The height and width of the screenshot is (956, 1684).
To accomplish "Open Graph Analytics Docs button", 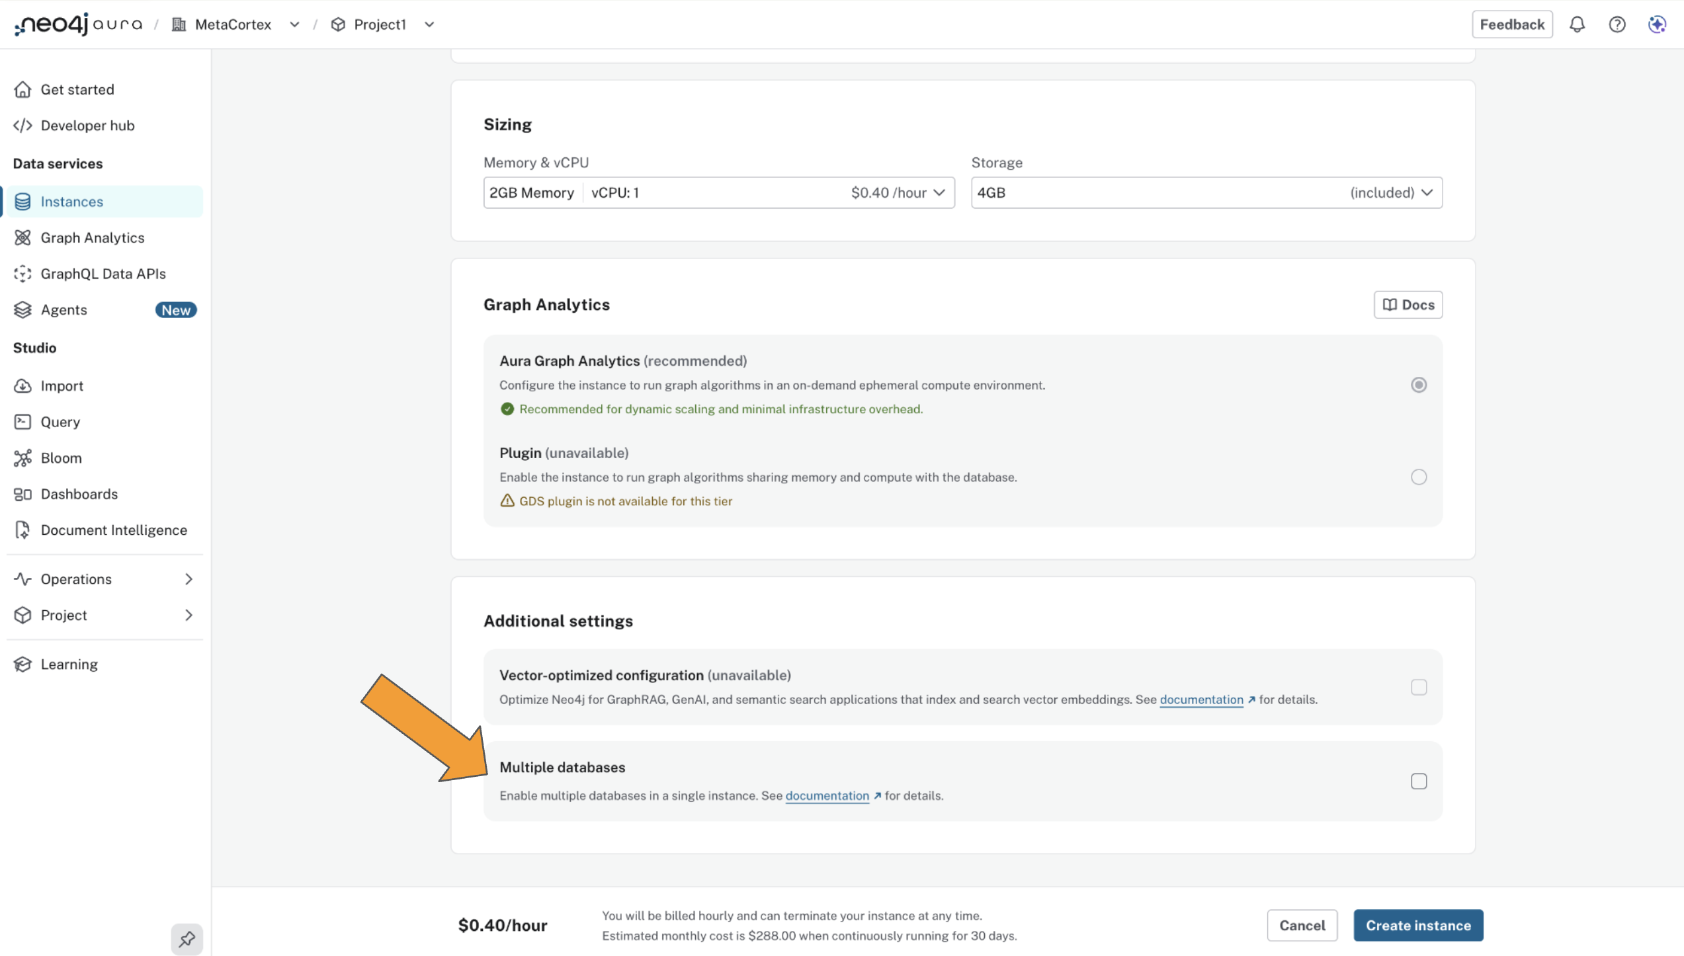I will click(1408, 305).
